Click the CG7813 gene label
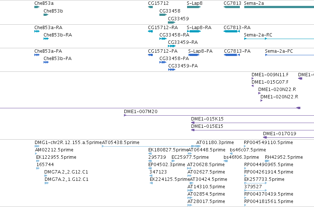The width and height of the screenshot is (314, 207). 232,3
